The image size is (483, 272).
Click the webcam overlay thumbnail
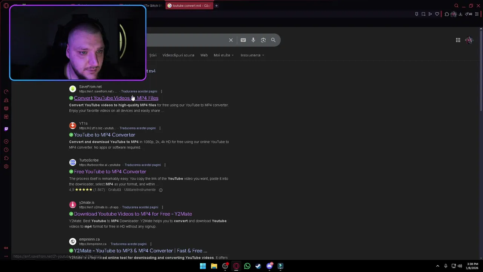[x=78, y=43]
